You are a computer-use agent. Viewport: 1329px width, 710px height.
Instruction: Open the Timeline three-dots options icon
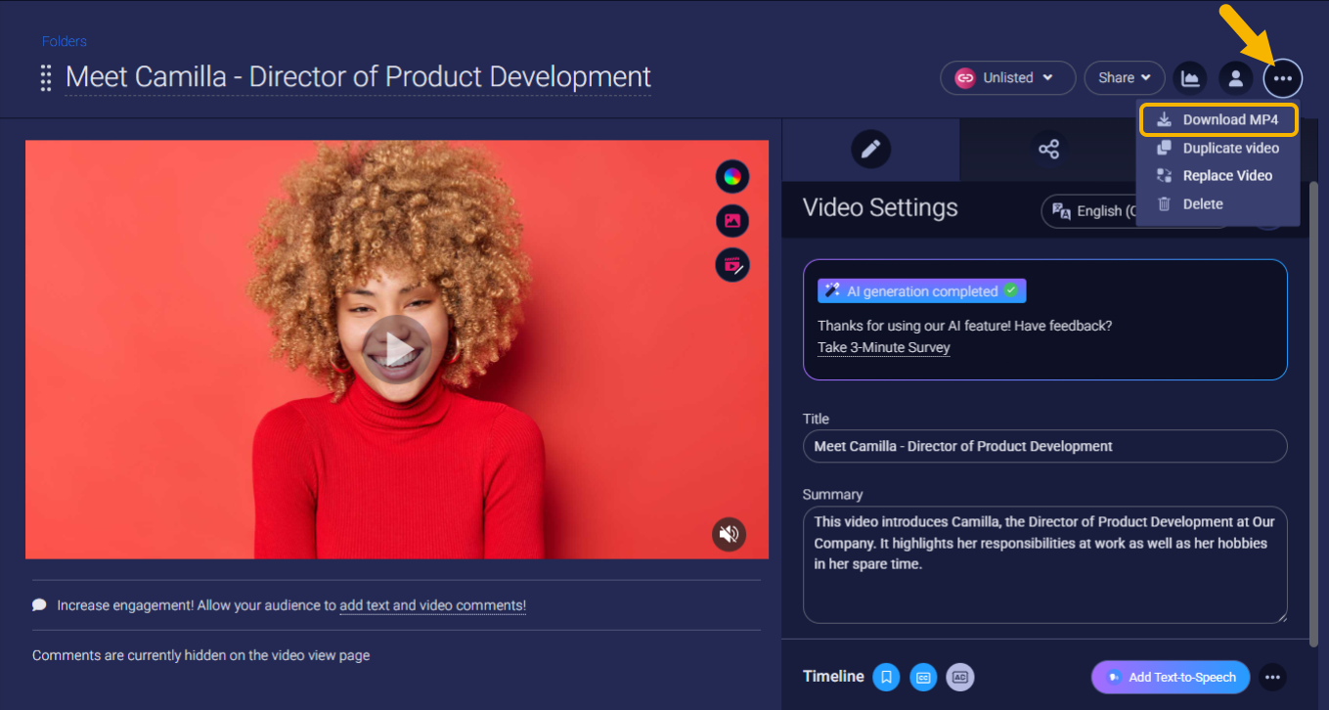(x=1271, y=677)
